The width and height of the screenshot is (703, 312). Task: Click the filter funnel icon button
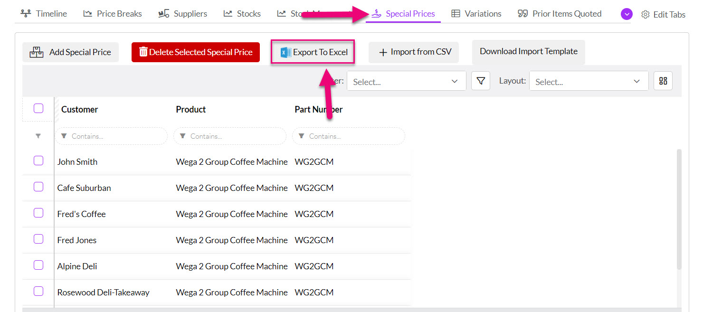click(x=480, y=81)
